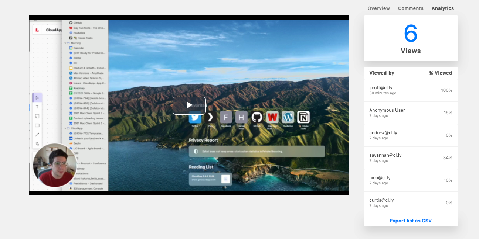Select the Analytics tab

(443, 8)
